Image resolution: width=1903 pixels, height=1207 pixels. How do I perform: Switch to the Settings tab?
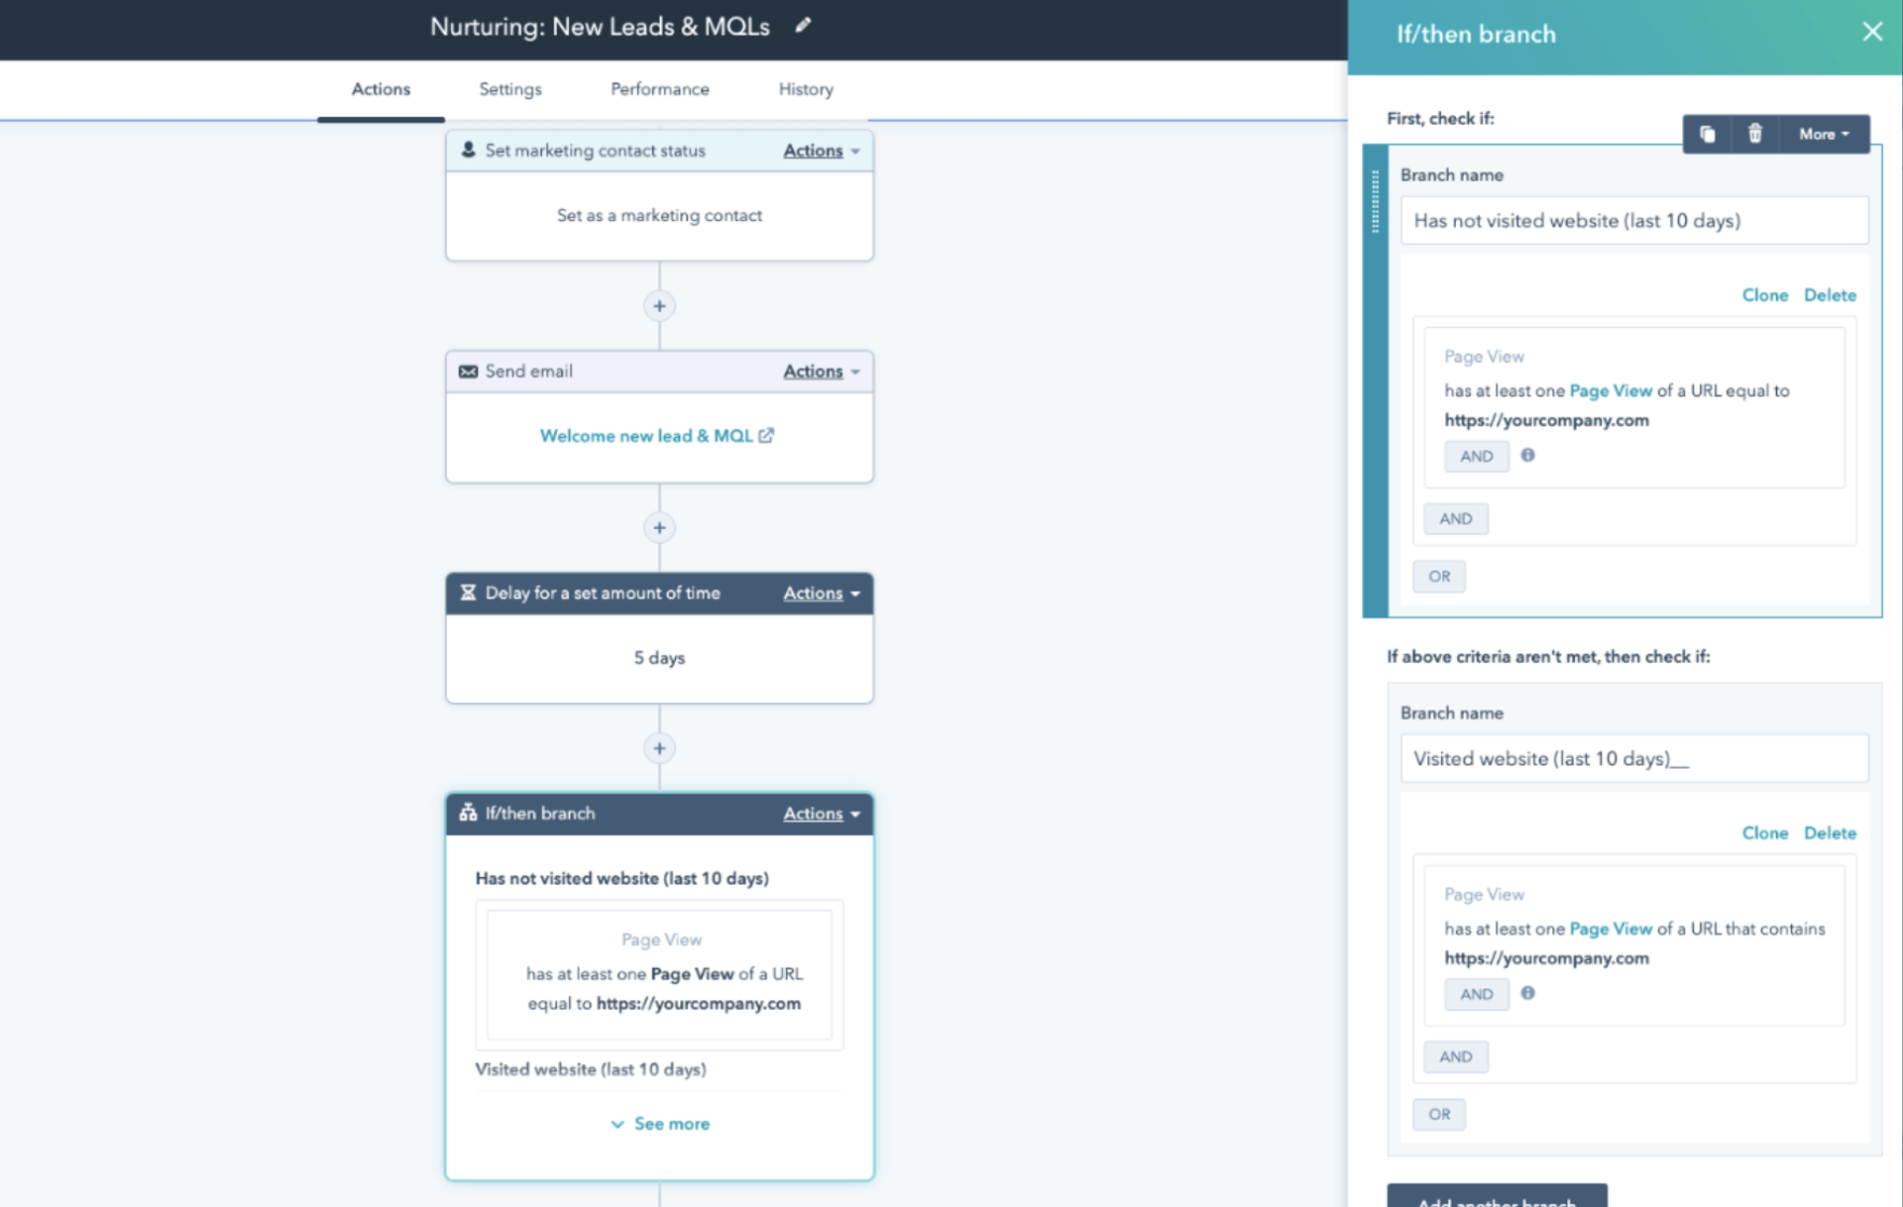tap(509, 89)
